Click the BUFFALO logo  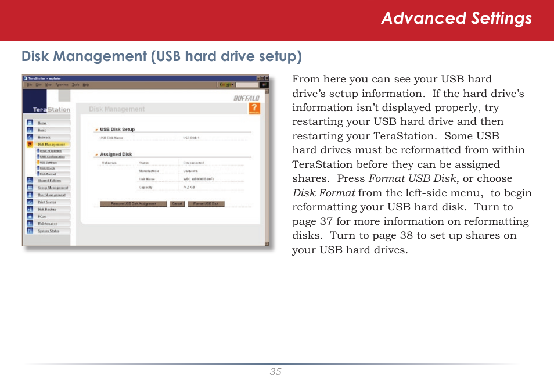click(x=246, y=98)
